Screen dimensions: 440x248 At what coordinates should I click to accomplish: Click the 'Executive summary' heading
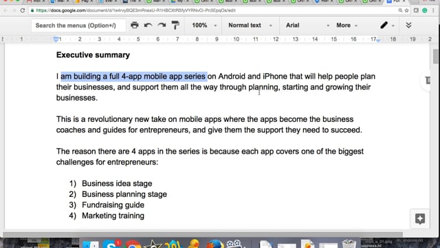(93, 55)
